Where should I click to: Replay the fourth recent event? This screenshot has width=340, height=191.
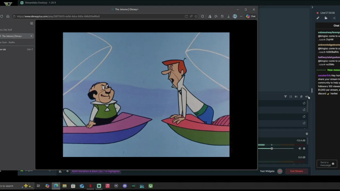pyautogui.click(x=304, y=123)
